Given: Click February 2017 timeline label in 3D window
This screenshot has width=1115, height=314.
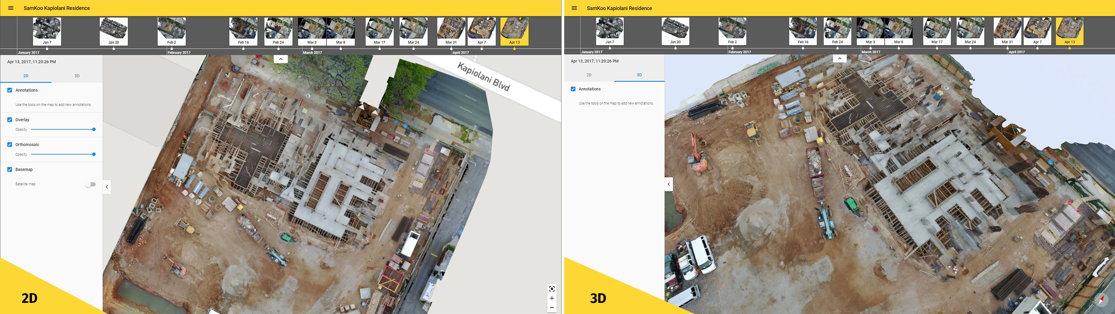Looking at the screenshot, I should [740, 52].
